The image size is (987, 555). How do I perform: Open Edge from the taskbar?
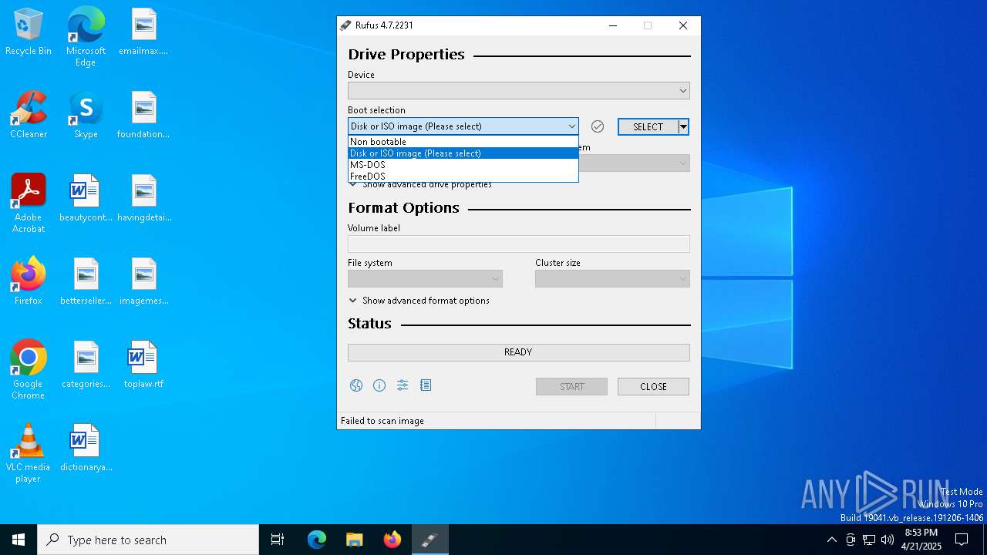pos(317,540)
